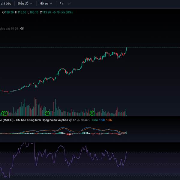Viewport: 180px width, 180px height.
Task: Click the blue MACD line value 1.90
Action: click(x=102, y=120)
